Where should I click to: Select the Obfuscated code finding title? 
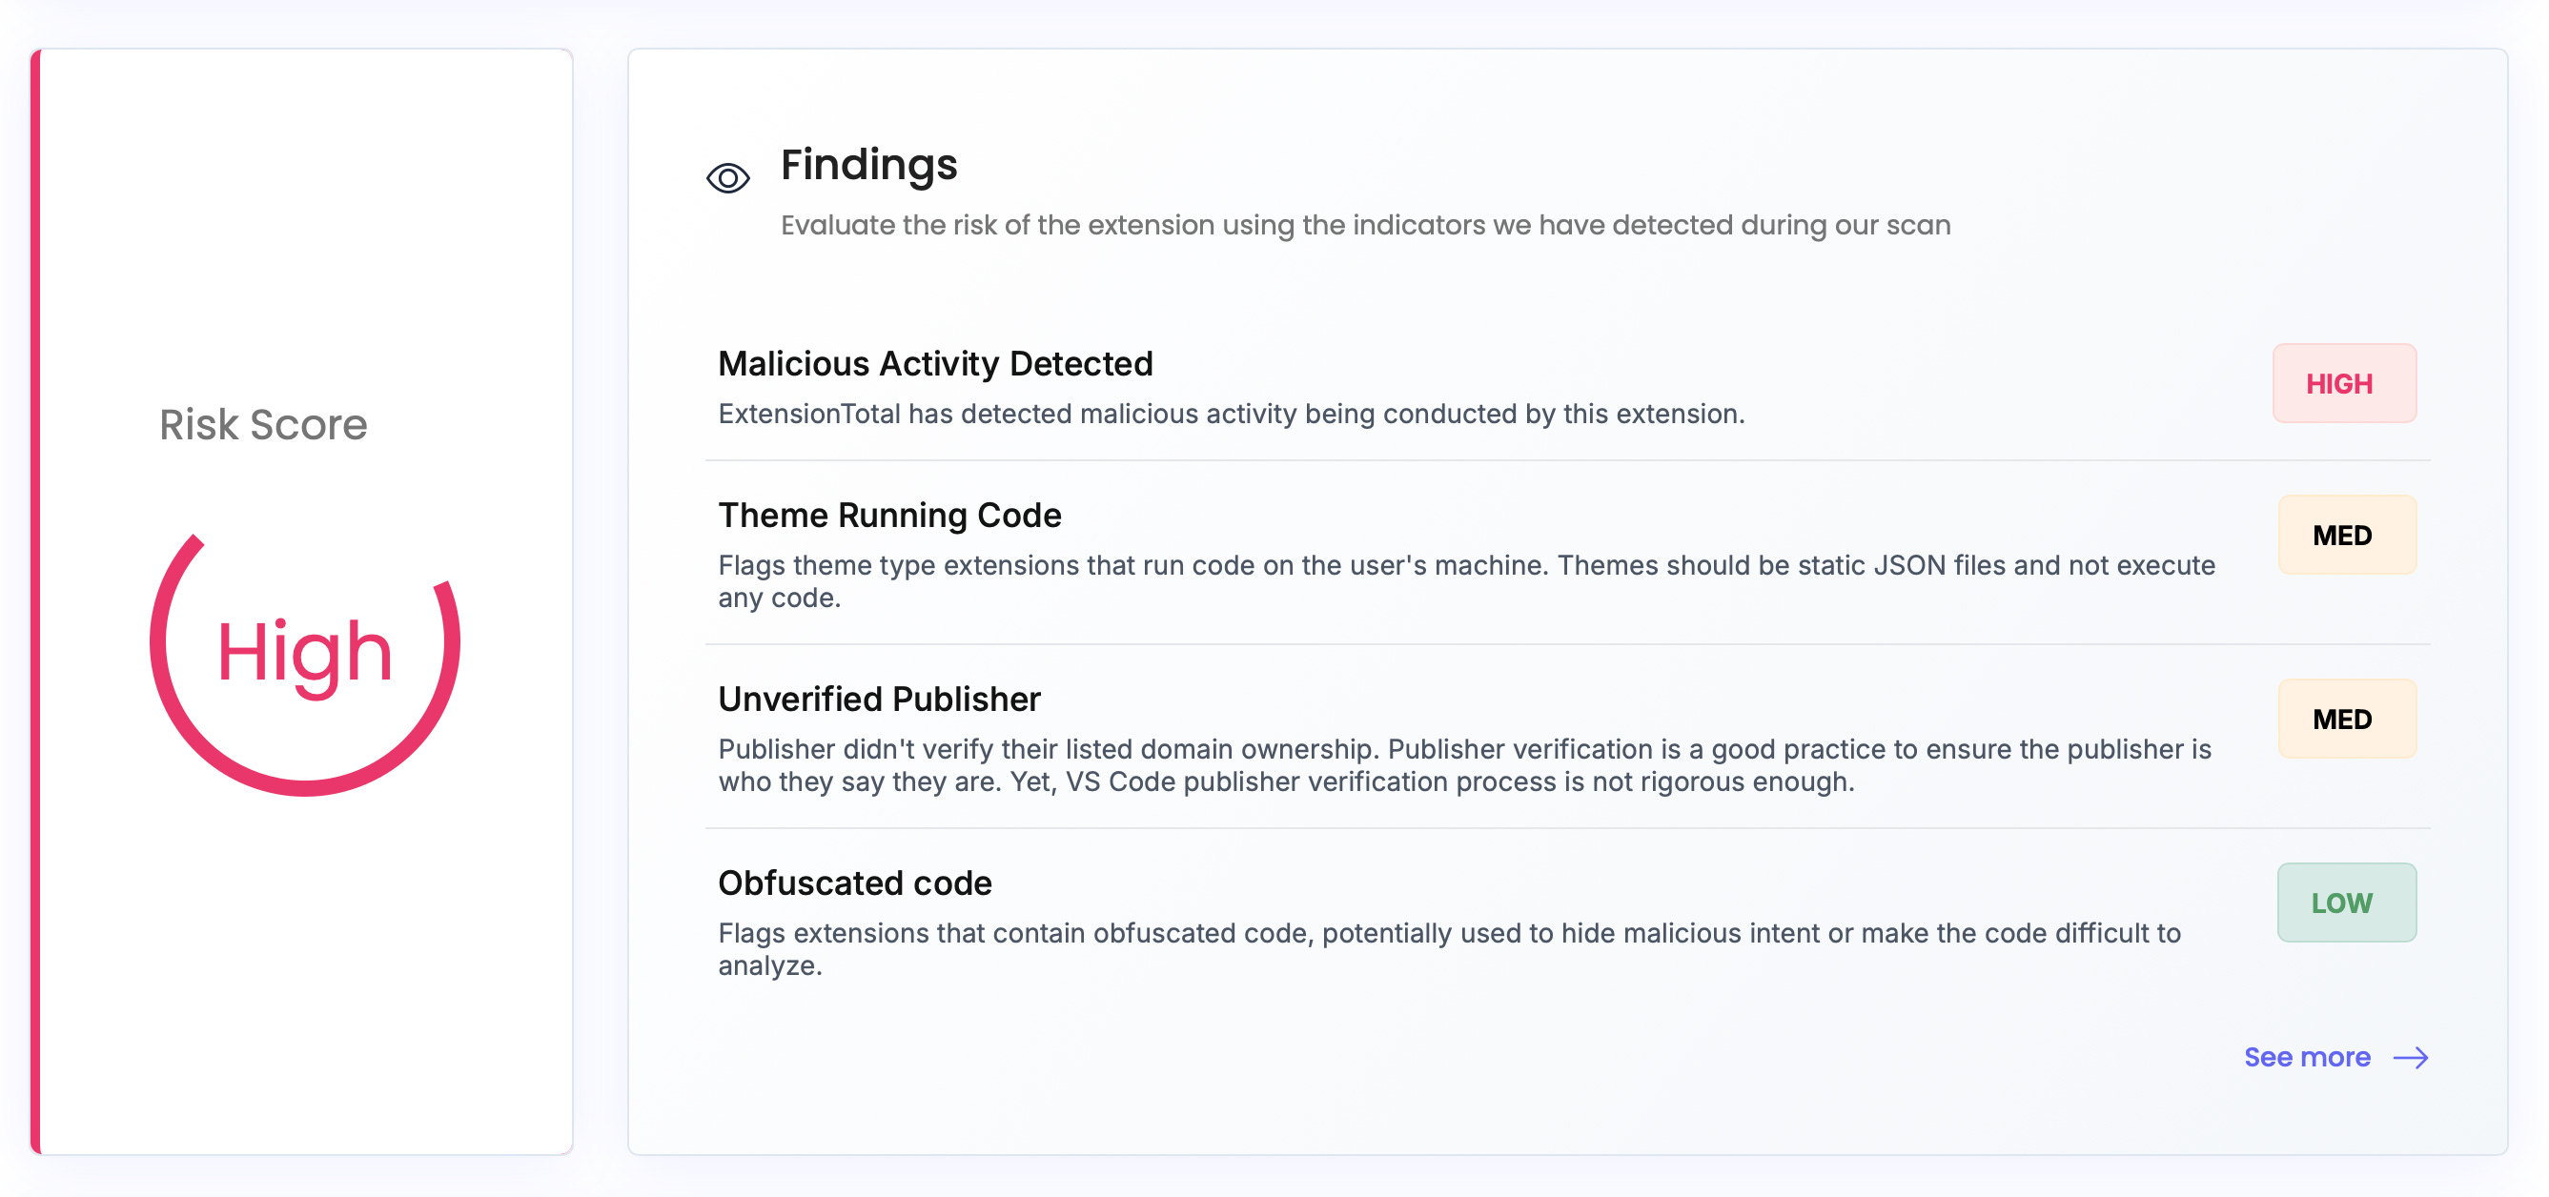point(855,883)
